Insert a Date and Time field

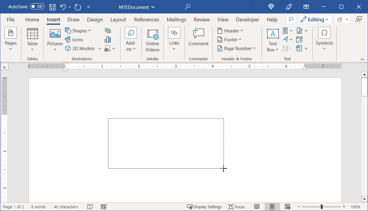pyautogui.click(x=300, y=39)
